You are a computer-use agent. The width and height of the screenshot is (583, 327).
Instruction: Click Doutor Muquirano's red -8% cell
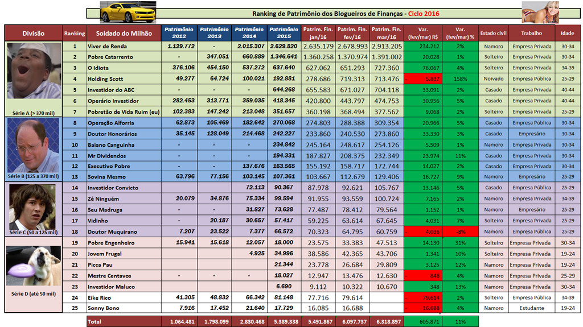click(461, 232)
